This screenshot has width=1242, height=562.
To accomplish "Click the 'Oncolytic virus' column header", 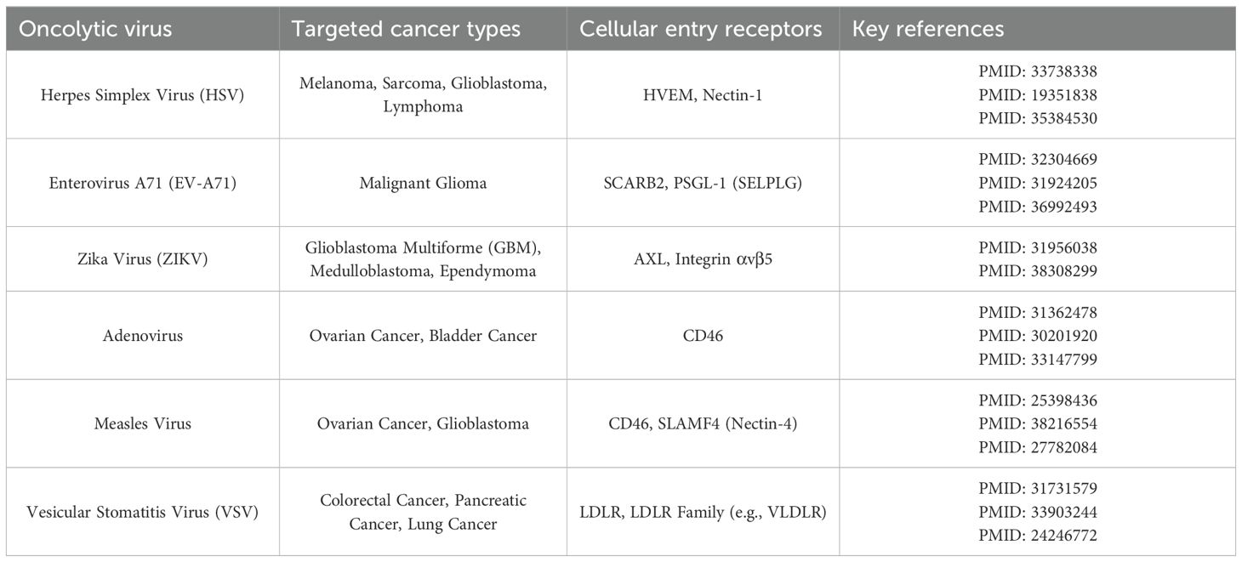I will pos(95,29).
